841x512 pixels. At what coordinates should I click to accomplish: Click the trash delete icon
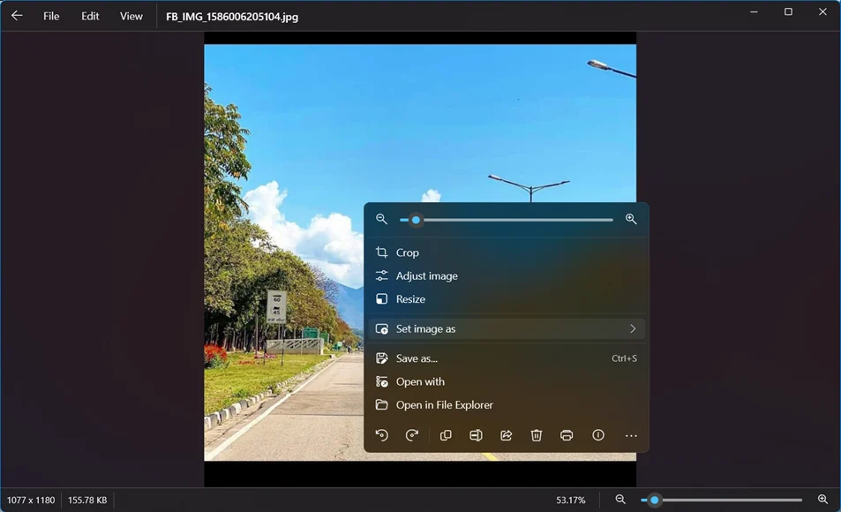(537, 435)
